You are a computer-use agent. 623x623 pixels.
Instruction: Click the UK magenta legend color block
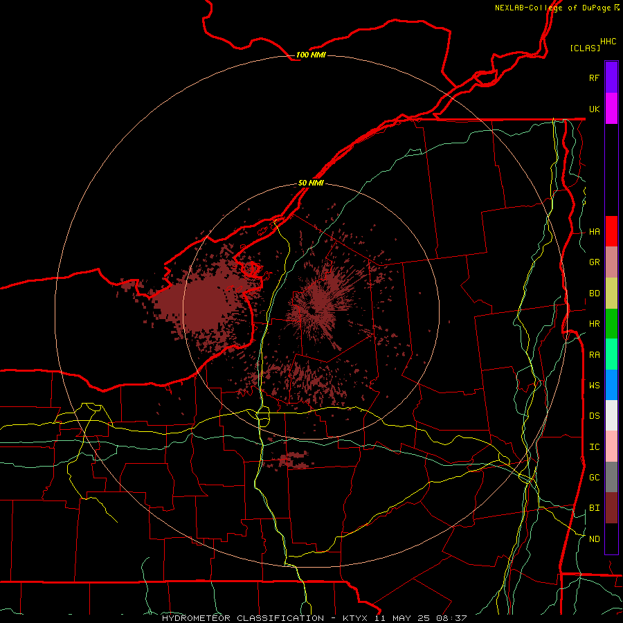[611, 109]
